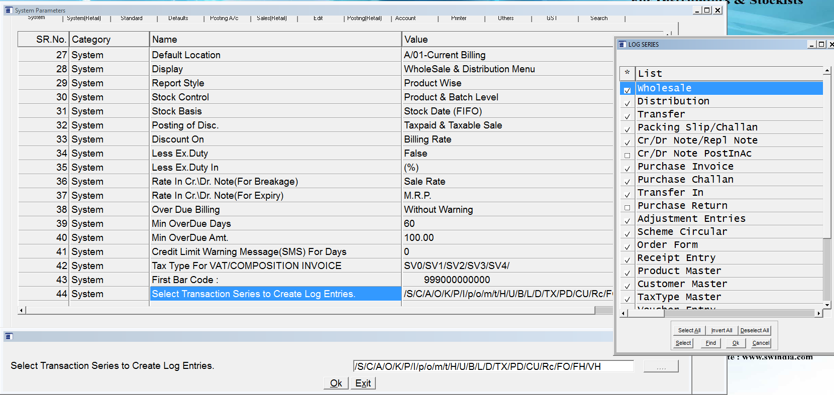Switch to the GST tab
Screen dimensions: 834x395
tap(552, 18)
